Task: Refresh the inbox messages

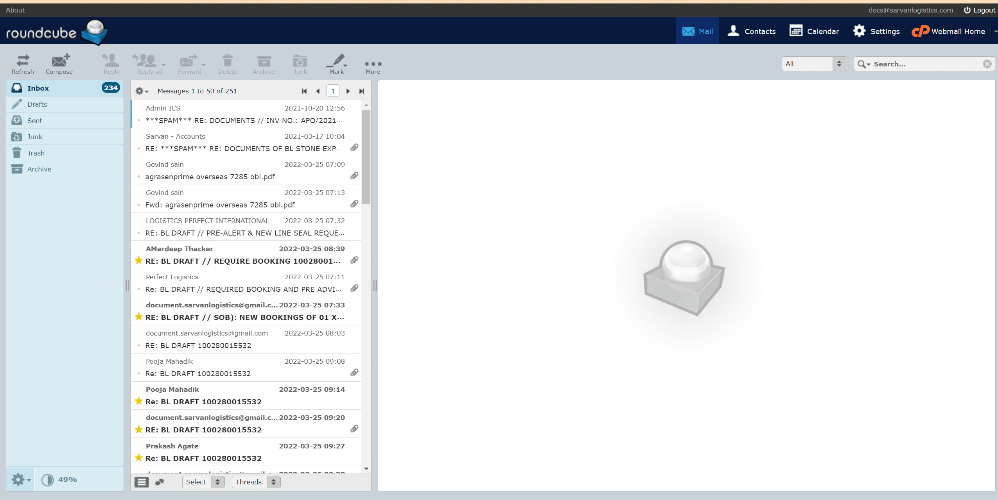Action: pyautogui.click(x=23, y=64)
